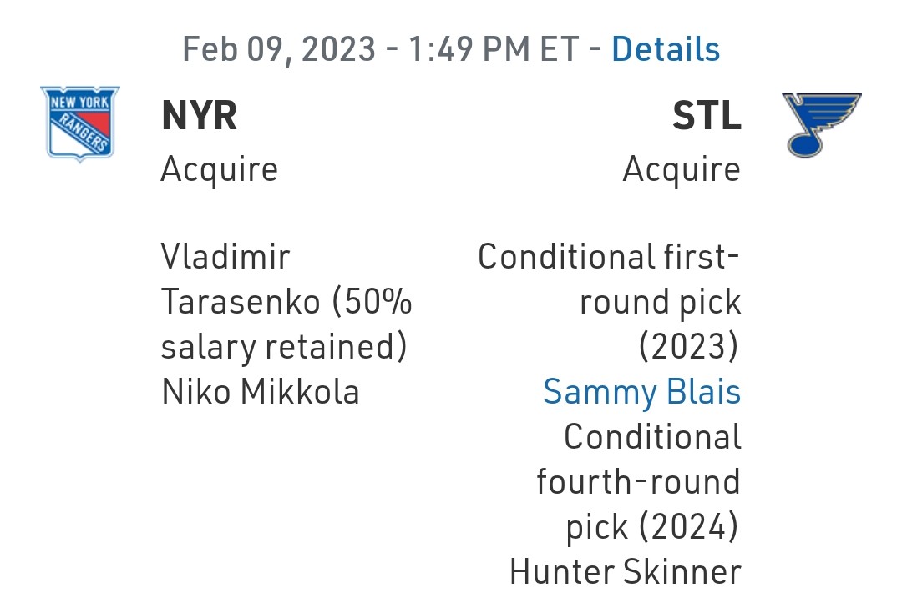The image size is (902, 613).
Task: Click the 1:49 PM ET timestamp
Action: pyautogui.click(x=494, y=49)
